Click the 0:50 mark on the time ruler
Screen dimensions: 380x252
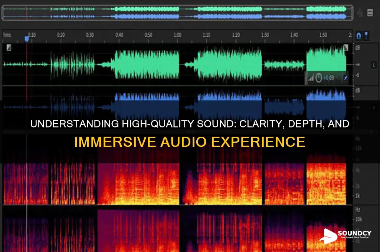coord(148,35)
